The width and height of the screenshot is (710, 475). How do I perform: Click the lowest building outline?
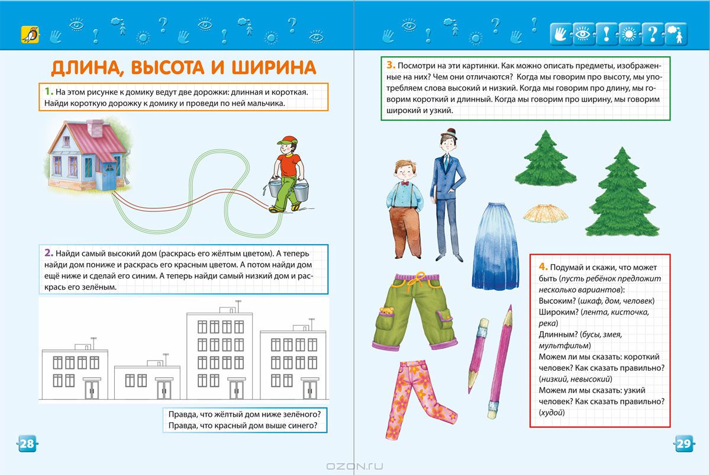click(x=146, y=379)
